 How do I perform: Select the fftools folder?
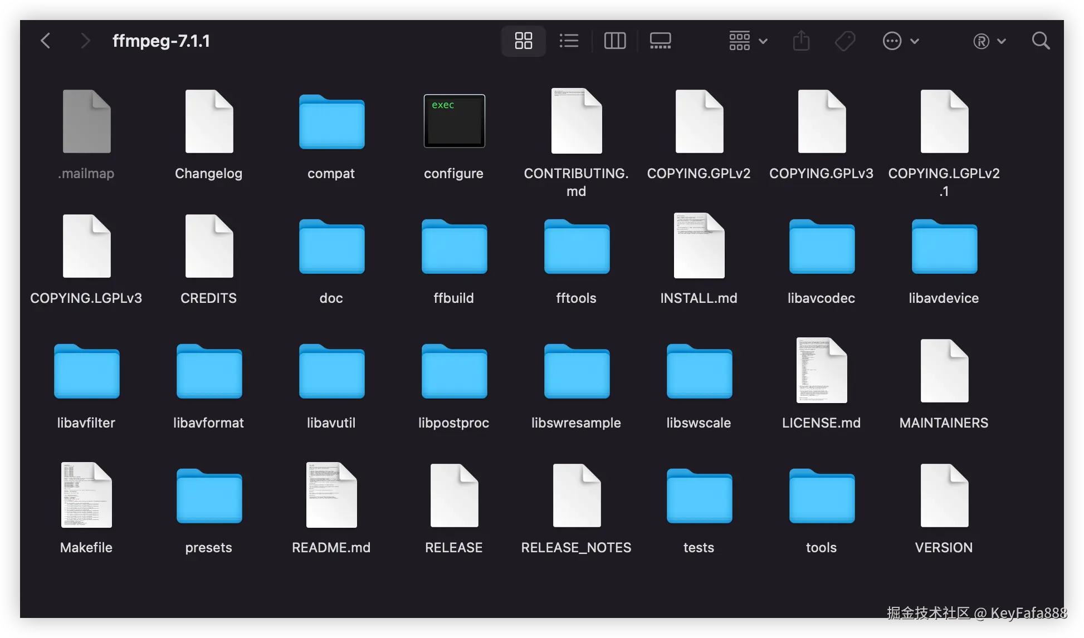coord(577,247)
